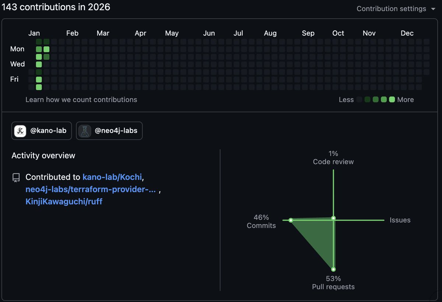442x302 pixels.
Task: Click the darkest green legend swatch
Action: [x=367, y=99]
